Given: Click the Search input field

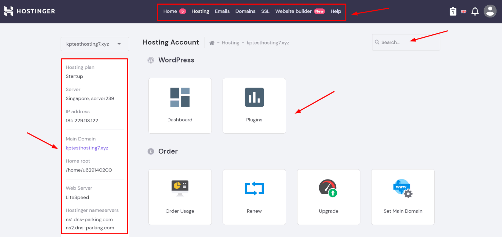Looking at the screenshot, I should pyautogui.click(x=408, y=42).
